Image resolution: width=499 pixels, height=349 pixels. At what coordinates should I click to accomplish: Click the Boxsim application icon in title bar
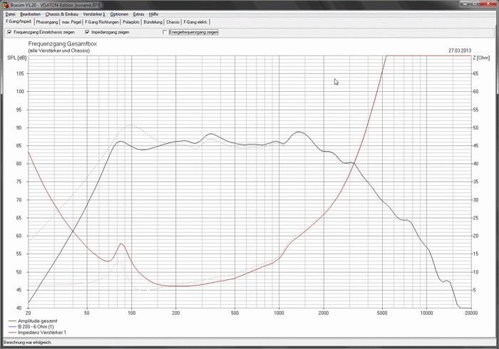click(x=6, y=5)
